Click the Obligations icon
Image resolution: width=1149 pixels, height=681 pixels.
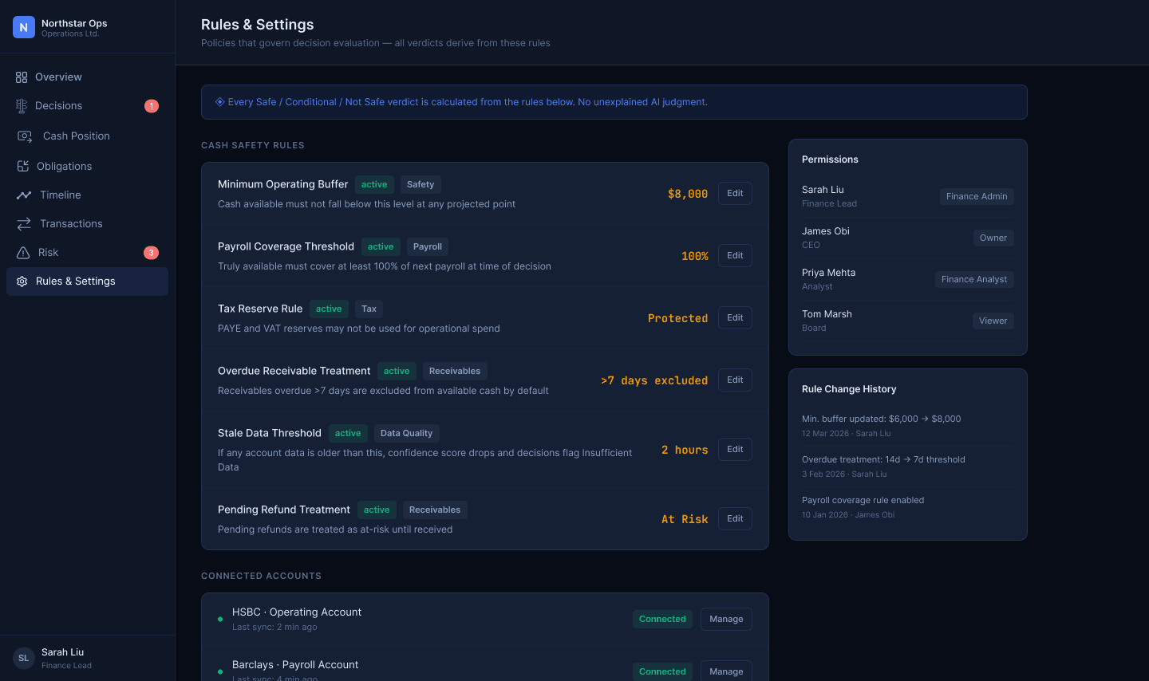pos(22,166)
